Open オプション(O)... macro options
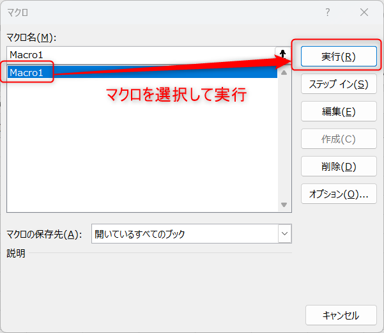This screenshot has height=333, width=384. coord(339,194)
